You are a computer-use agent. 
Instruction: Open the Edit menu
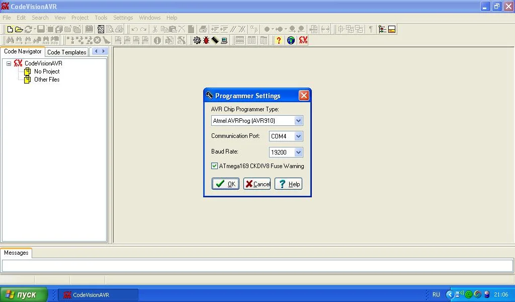pyautogui.click(x=21, y=18)
